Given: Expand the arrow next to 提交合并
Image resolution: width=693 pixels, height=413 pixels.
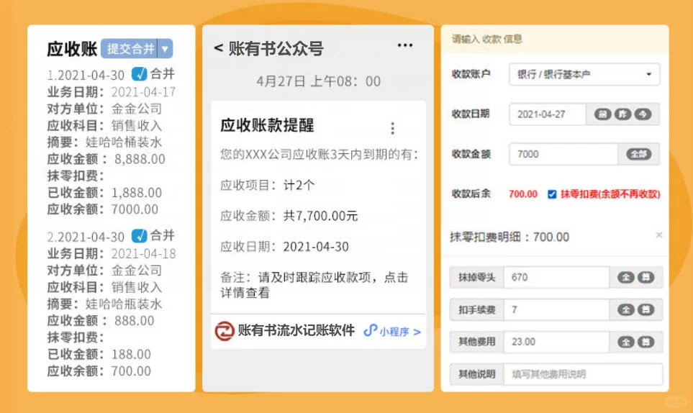Looking at the screenshot, I should [x=165, y=49].
